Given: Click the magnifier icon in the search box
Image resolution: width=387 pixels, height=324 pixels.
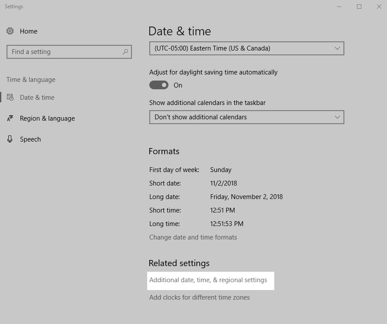Looking at the screenshot, I should [125, 52].
